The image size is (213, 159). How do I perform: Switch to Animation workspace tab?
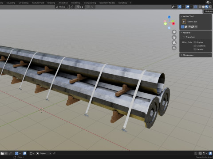[x=63, y=3]
